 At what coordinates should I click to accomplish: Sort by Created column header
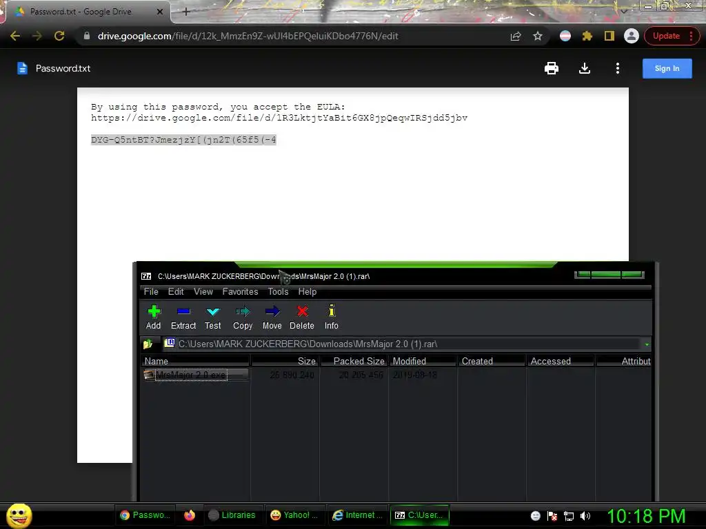(492, 361)
